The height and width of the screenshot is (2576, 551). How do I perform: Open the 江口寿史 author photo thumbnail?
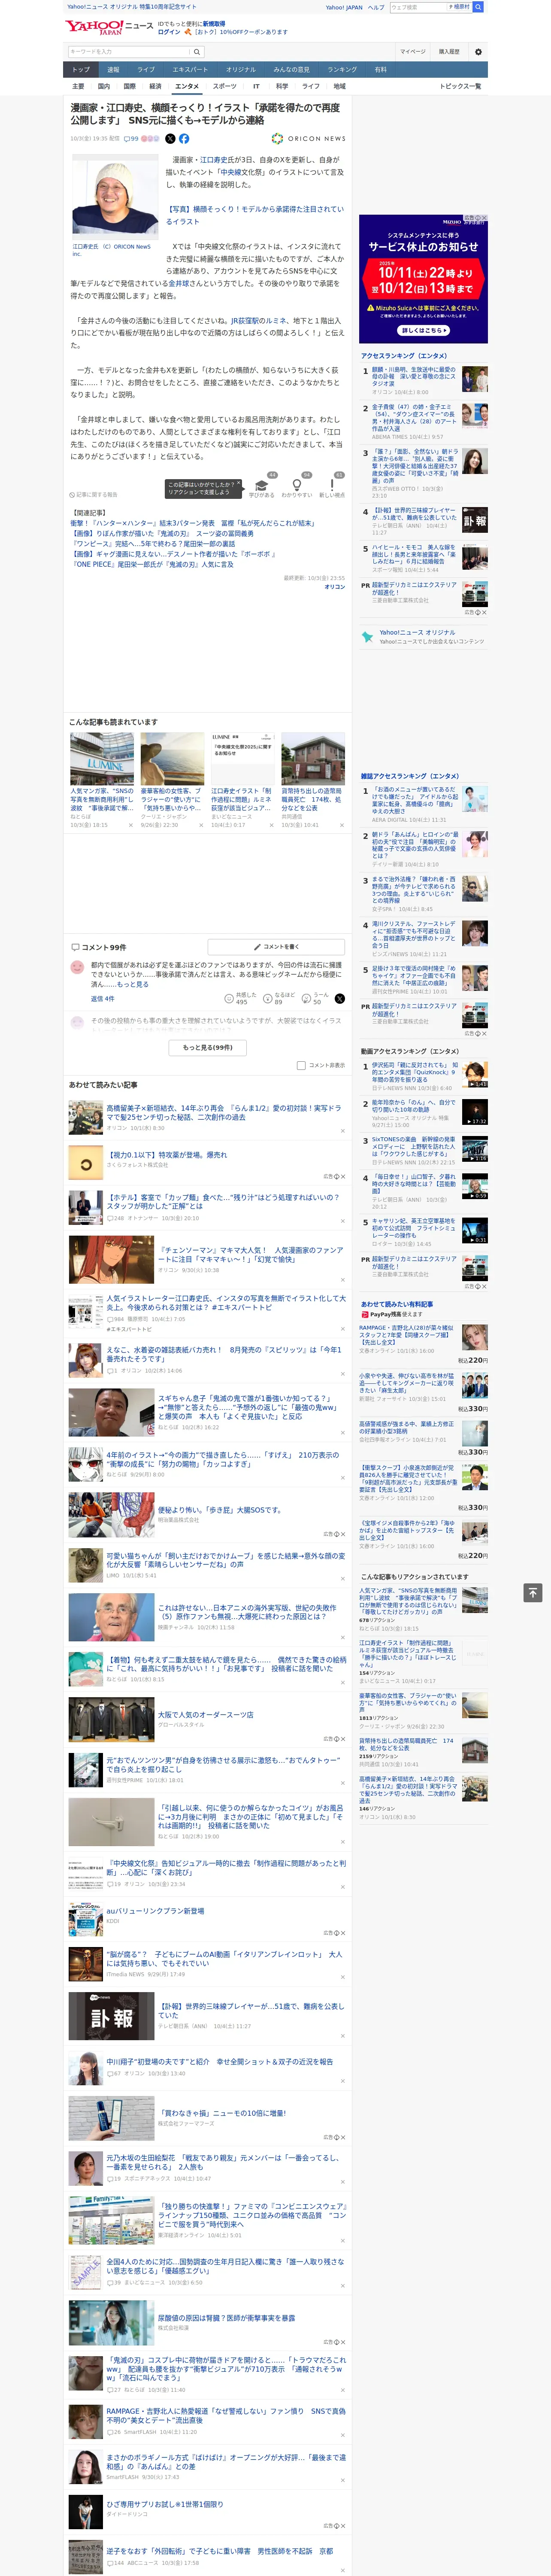(x=115, y=197)
